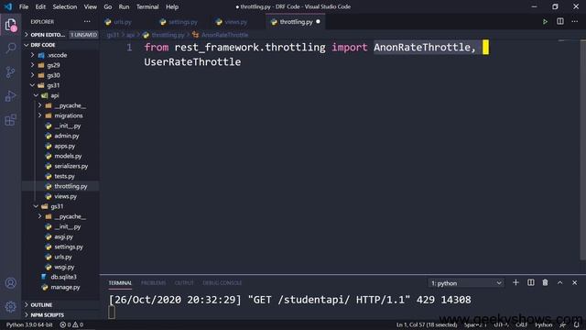Click the Ln 1, Col 57 cursor position
This screenshot has height=330, width=586.
(427, 324)
